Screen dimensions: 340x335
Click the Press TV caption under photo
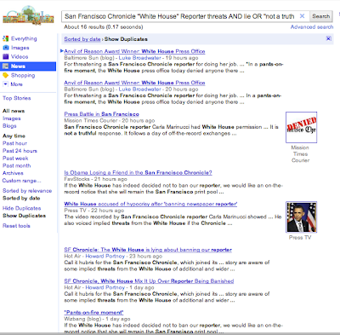(x=300, y=238)
